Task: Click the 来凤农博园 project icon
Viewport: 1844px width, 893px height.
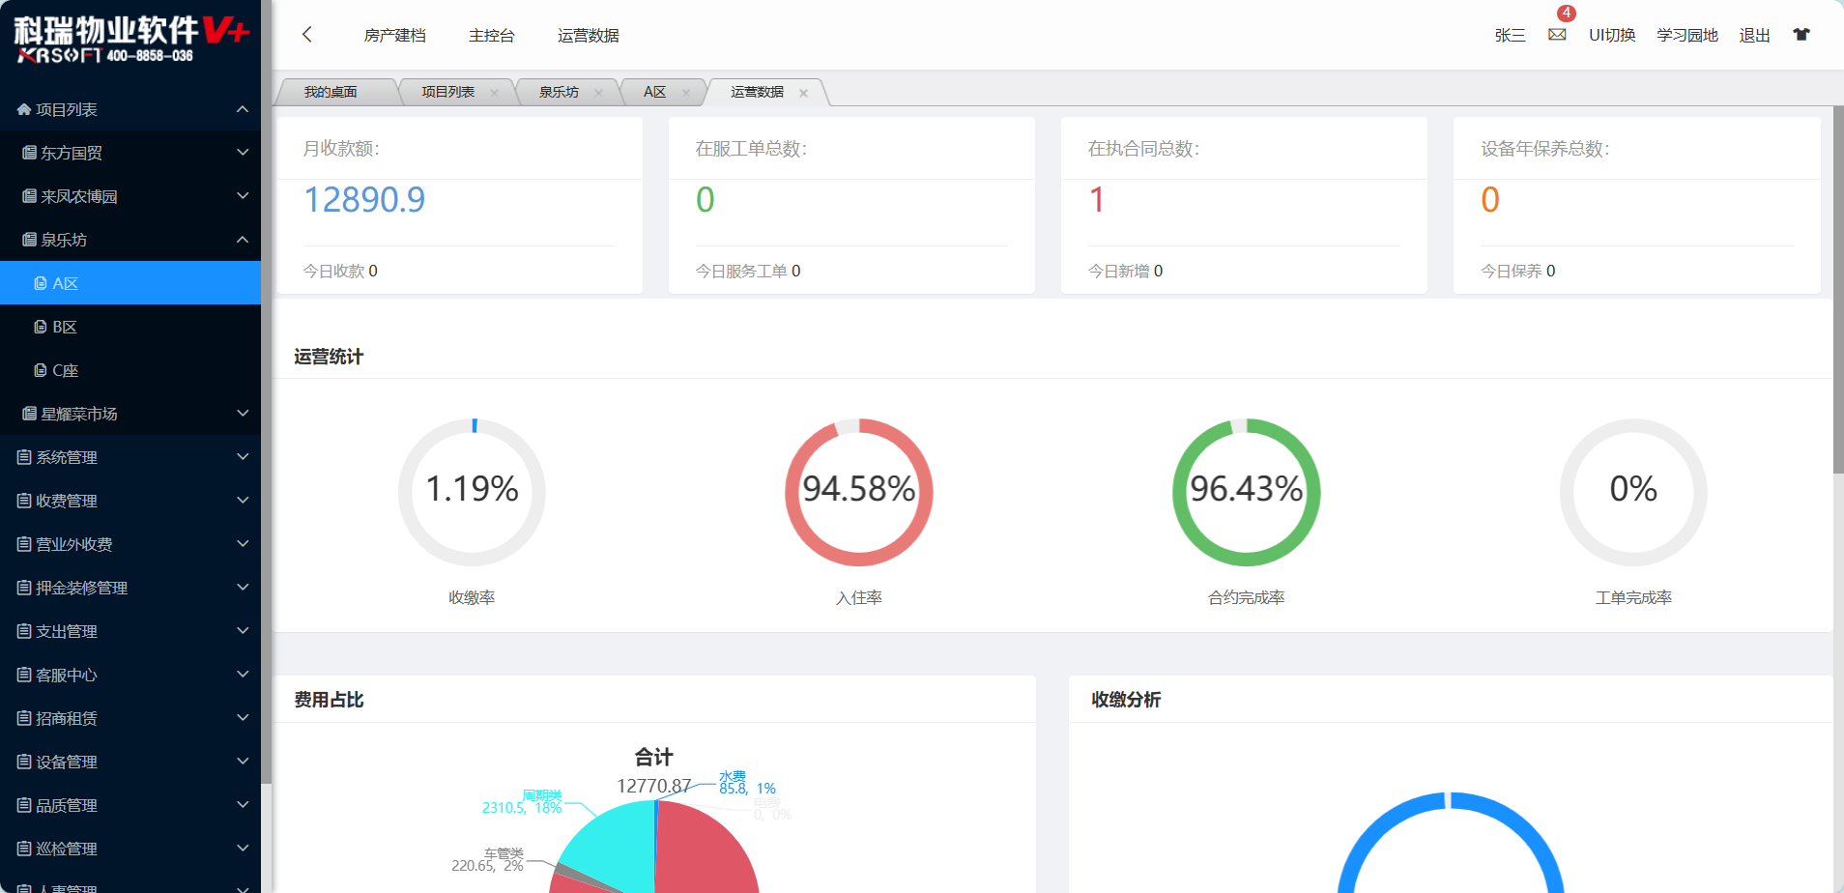Action: click(x=30, y=196)
